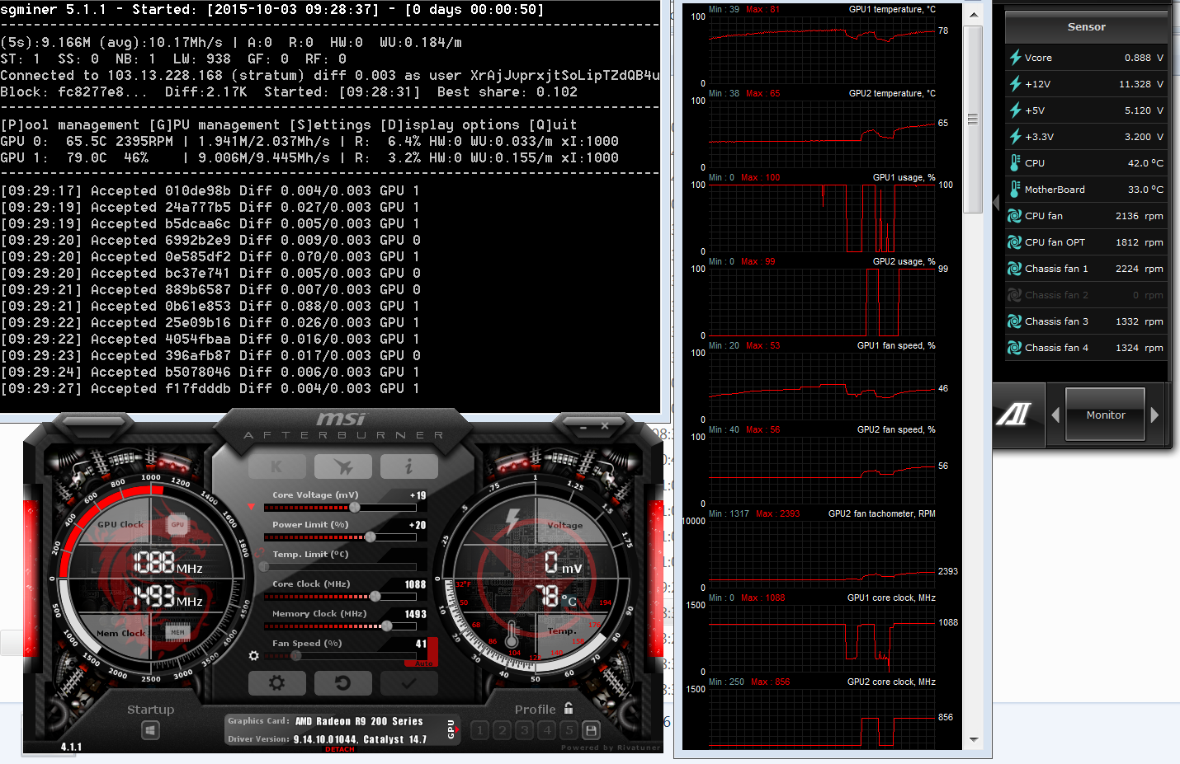Click the hardware monitor scrollbar thumb
The height and width of the screenshot is (764, 1180).
tap(974, 120)
